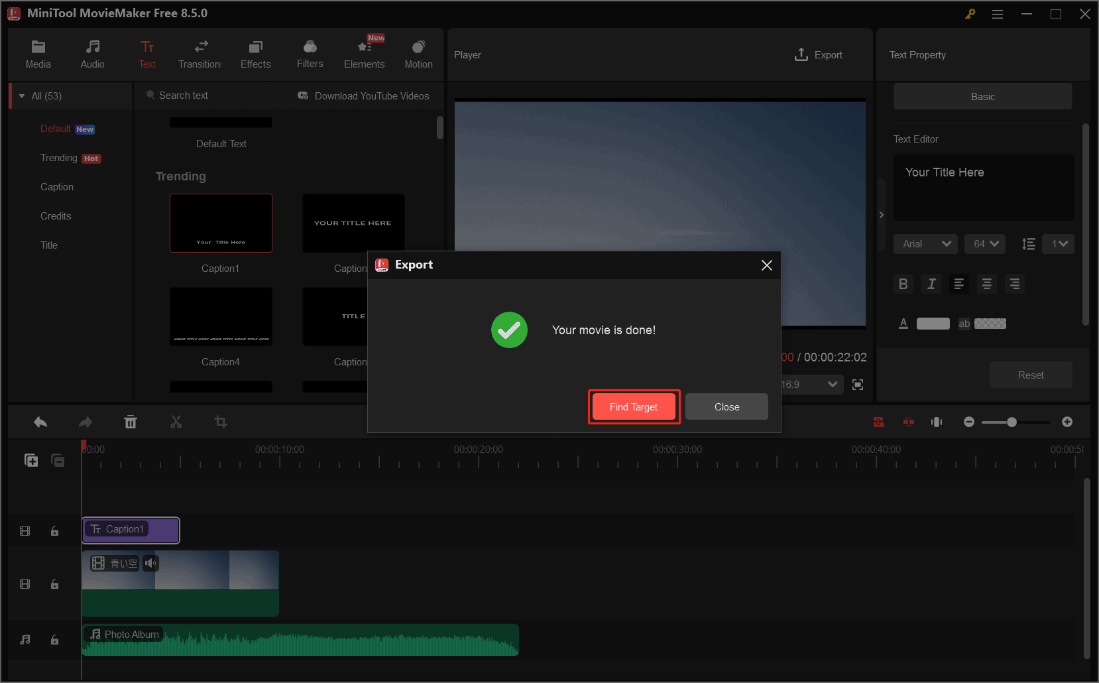The image size is (1099, 683).
Task: Select the Audio library icon
Action: tap(92, 53)
